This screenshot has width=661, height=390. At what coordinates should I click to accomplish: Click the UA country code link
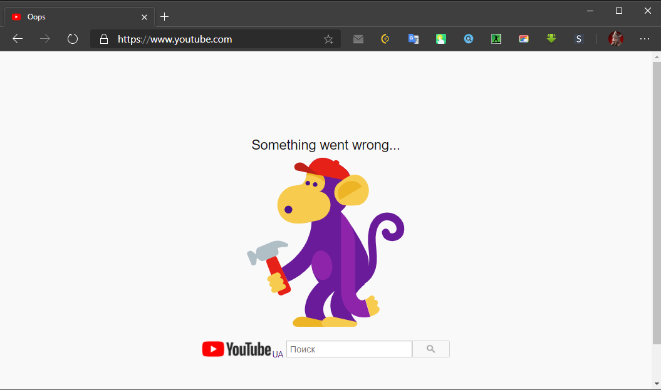278,354
